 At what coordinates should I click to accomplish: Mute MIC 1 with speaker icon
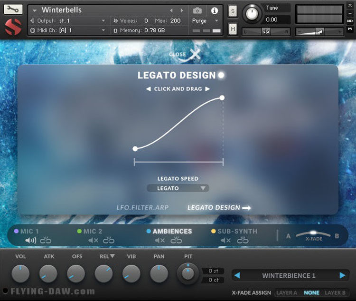31,240
